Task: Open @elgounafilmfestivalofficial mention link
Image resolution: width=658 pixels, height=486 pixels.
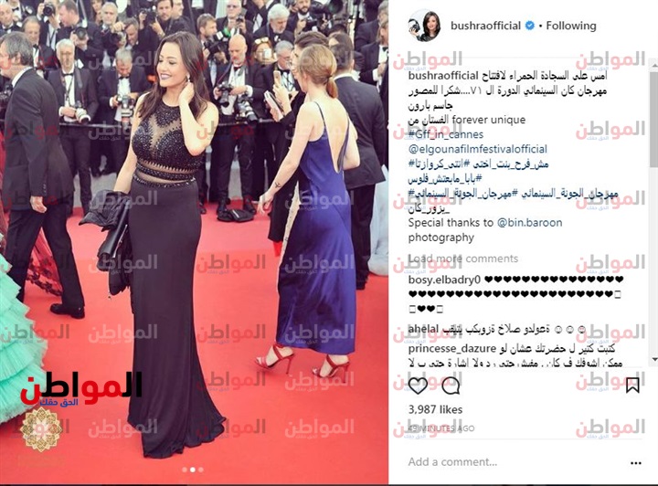Action: coord(478,149)
